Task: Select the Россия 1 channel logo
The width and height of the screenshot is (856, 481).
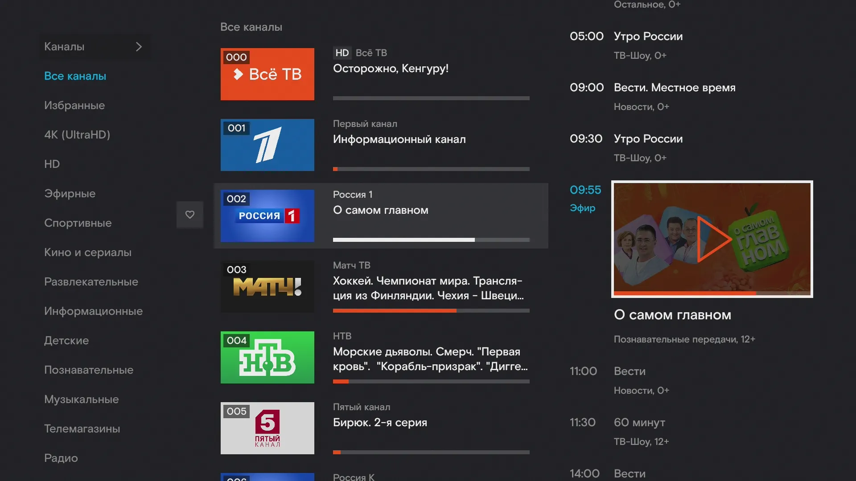Action: click(x=267, y=216)
